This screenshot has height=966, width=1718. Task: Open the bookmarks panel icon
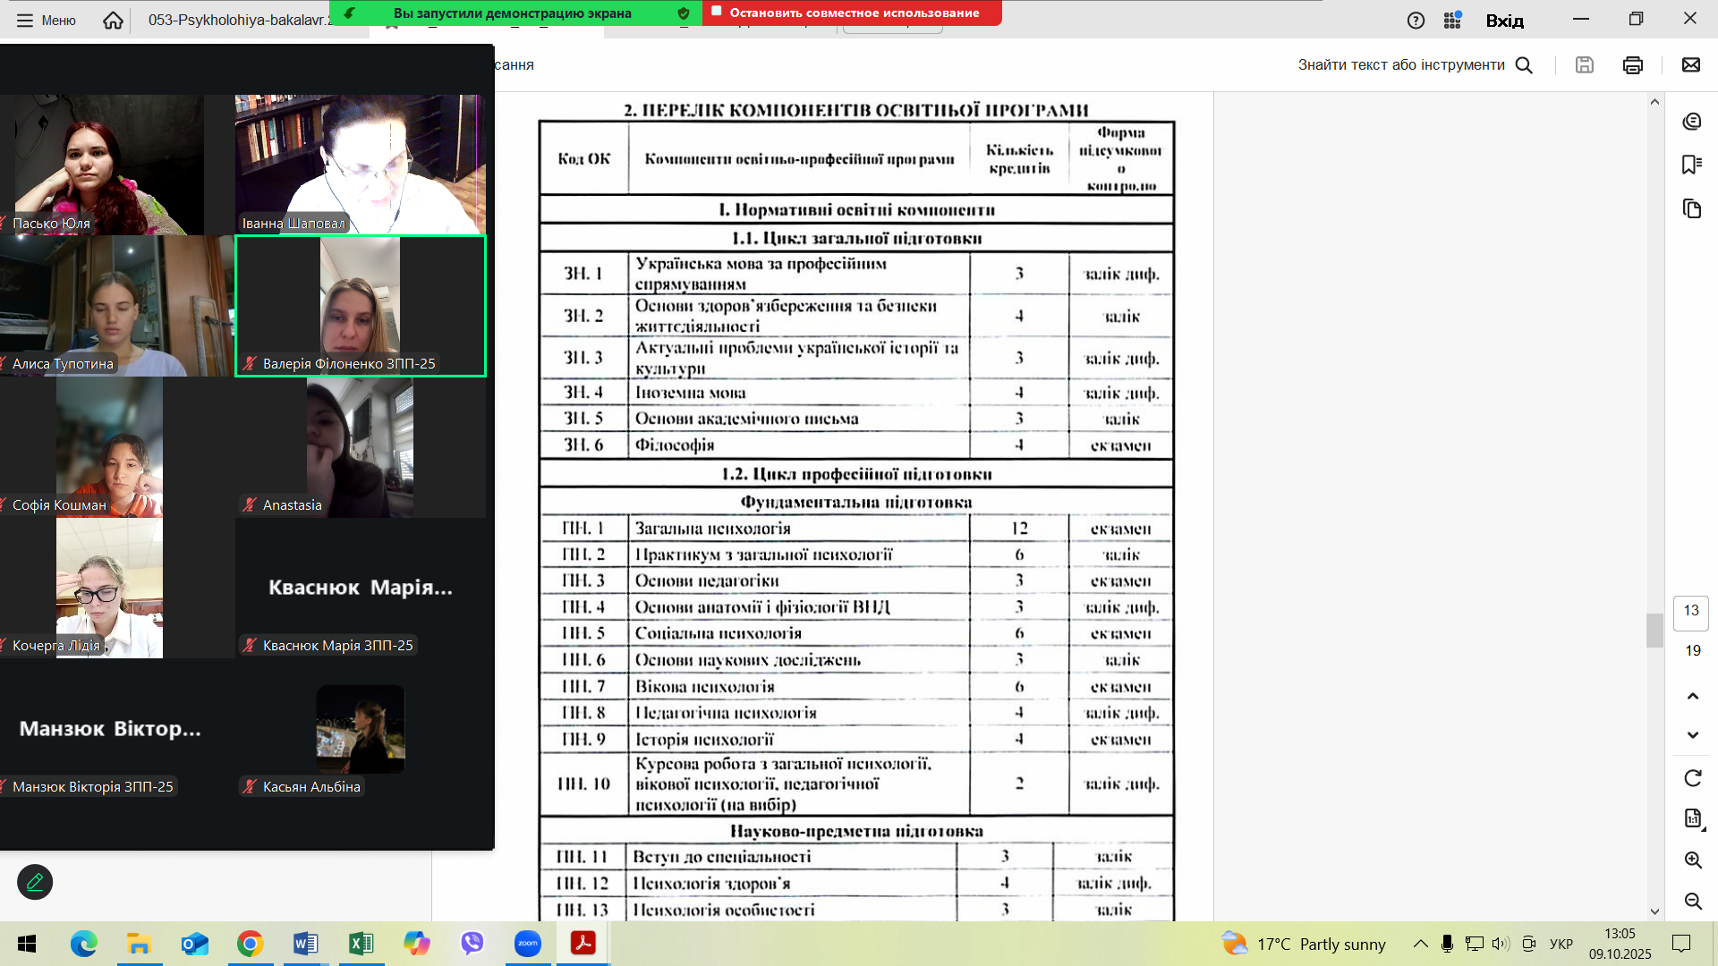(x=1691, y=165)
